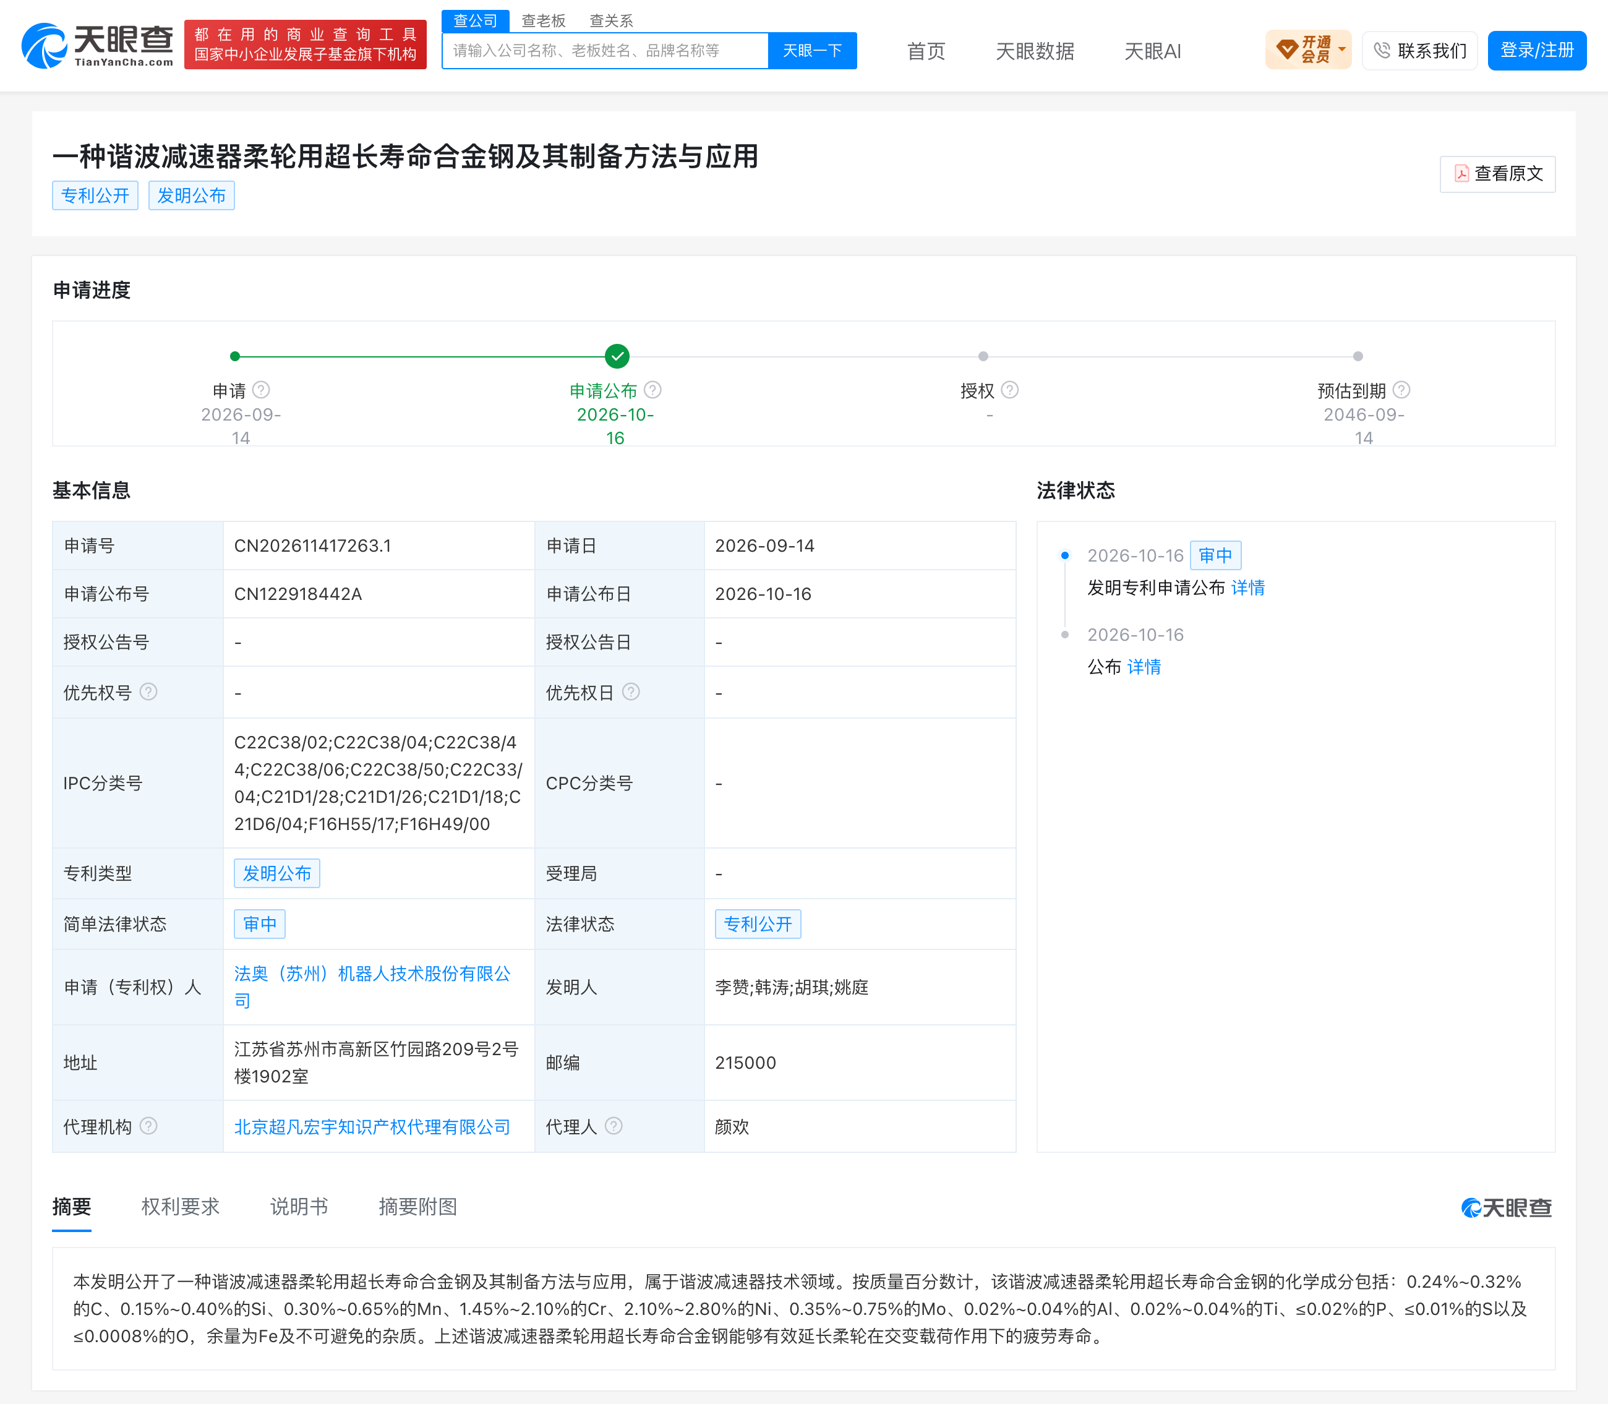Open the 天眼AI nav item

[1152, 52]
